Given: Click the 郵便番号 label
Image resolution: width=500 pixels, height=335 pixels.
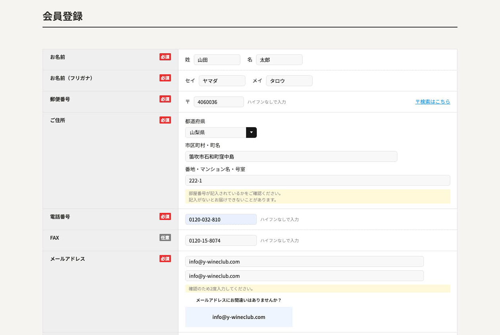Looking at the screenshot, I should point(60,99).
